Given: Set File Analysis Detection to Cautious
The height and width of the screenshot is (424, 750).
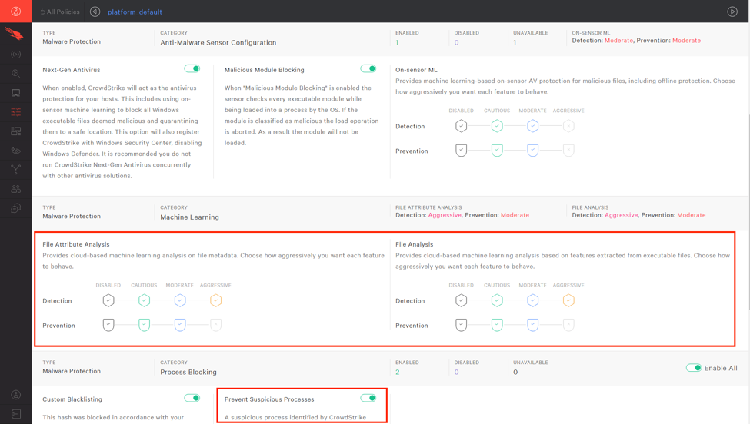Looking at the screenshot, I should 497,301.
